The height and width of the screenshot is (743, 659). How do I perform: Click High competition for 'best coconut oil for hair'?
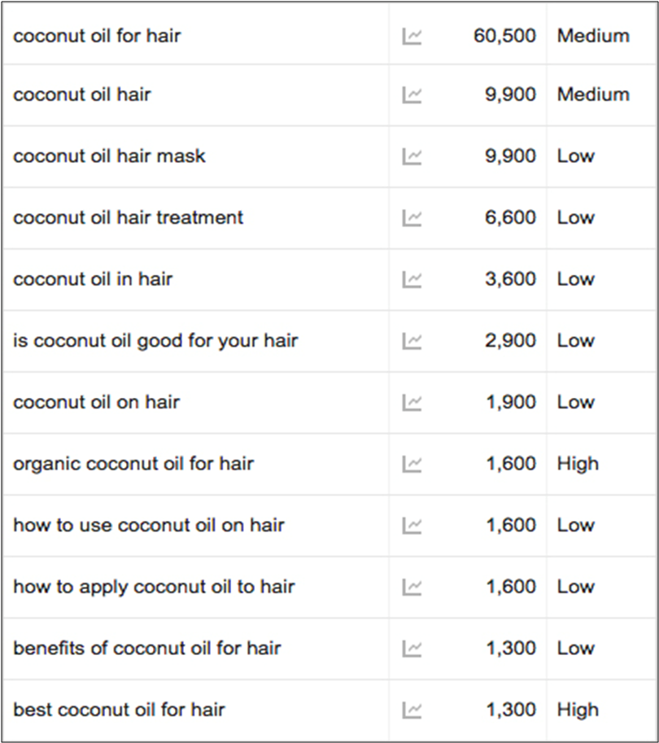[x=578, y=710]
